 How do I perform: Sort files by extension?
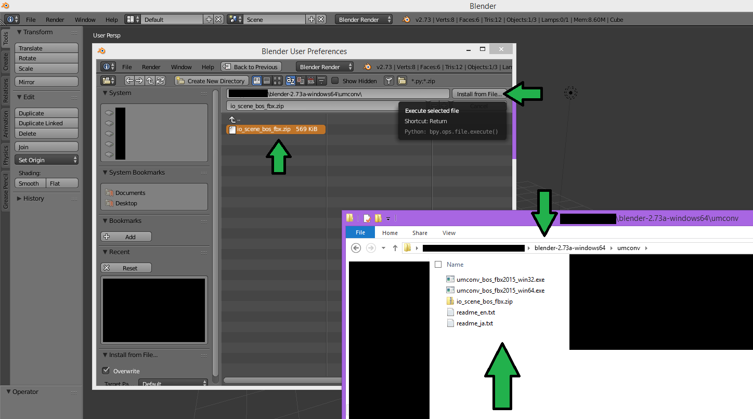pyautogui.click(x=301, y=81)
